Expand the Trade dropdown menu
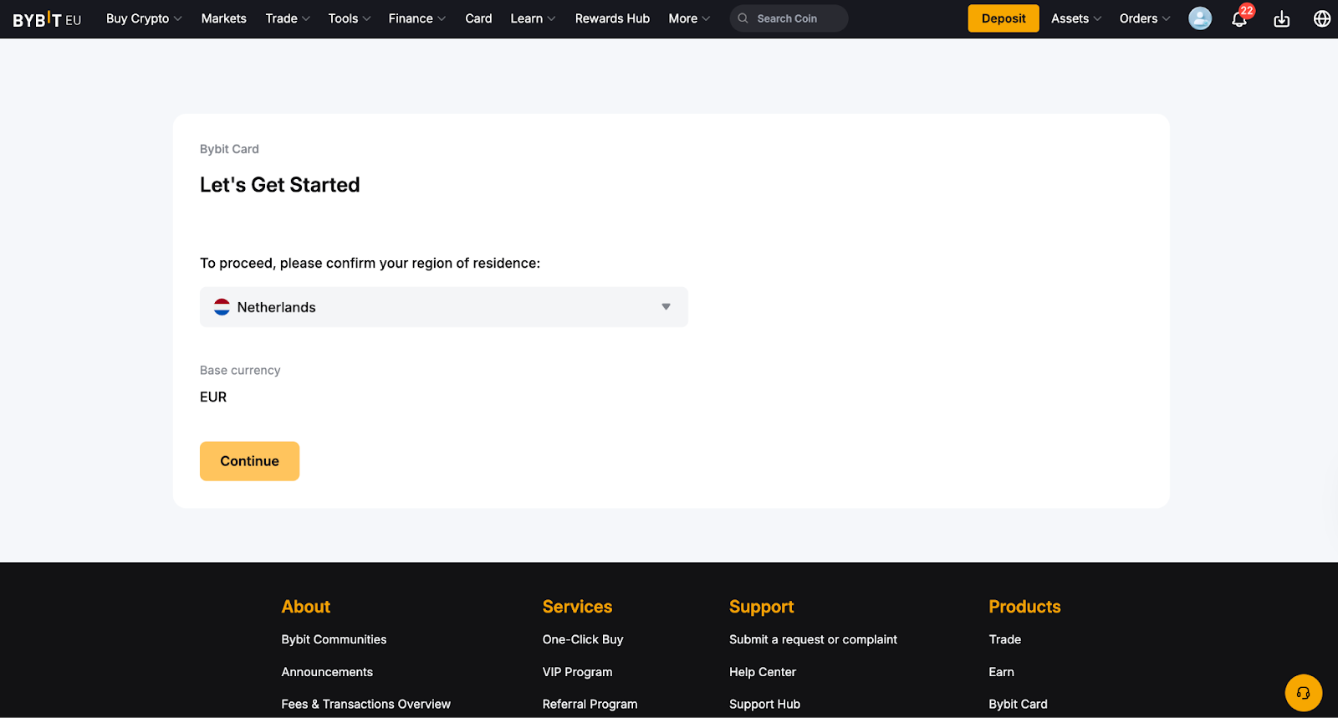This screenshot has height=718, width=1338. click(288, 18)
